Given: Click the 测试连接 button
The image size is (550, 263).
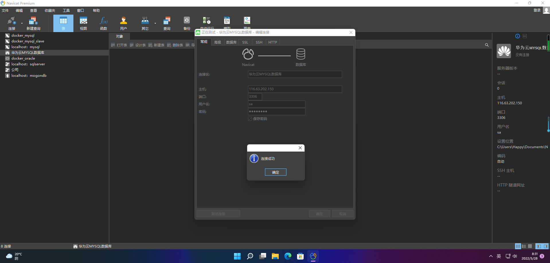Looking at the screenshot, I should 218,214.
